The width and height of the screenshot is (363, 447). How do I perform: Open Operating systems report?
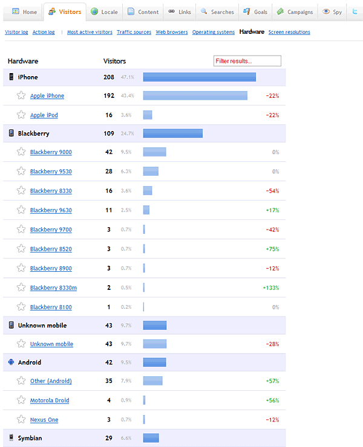[214, 32]
